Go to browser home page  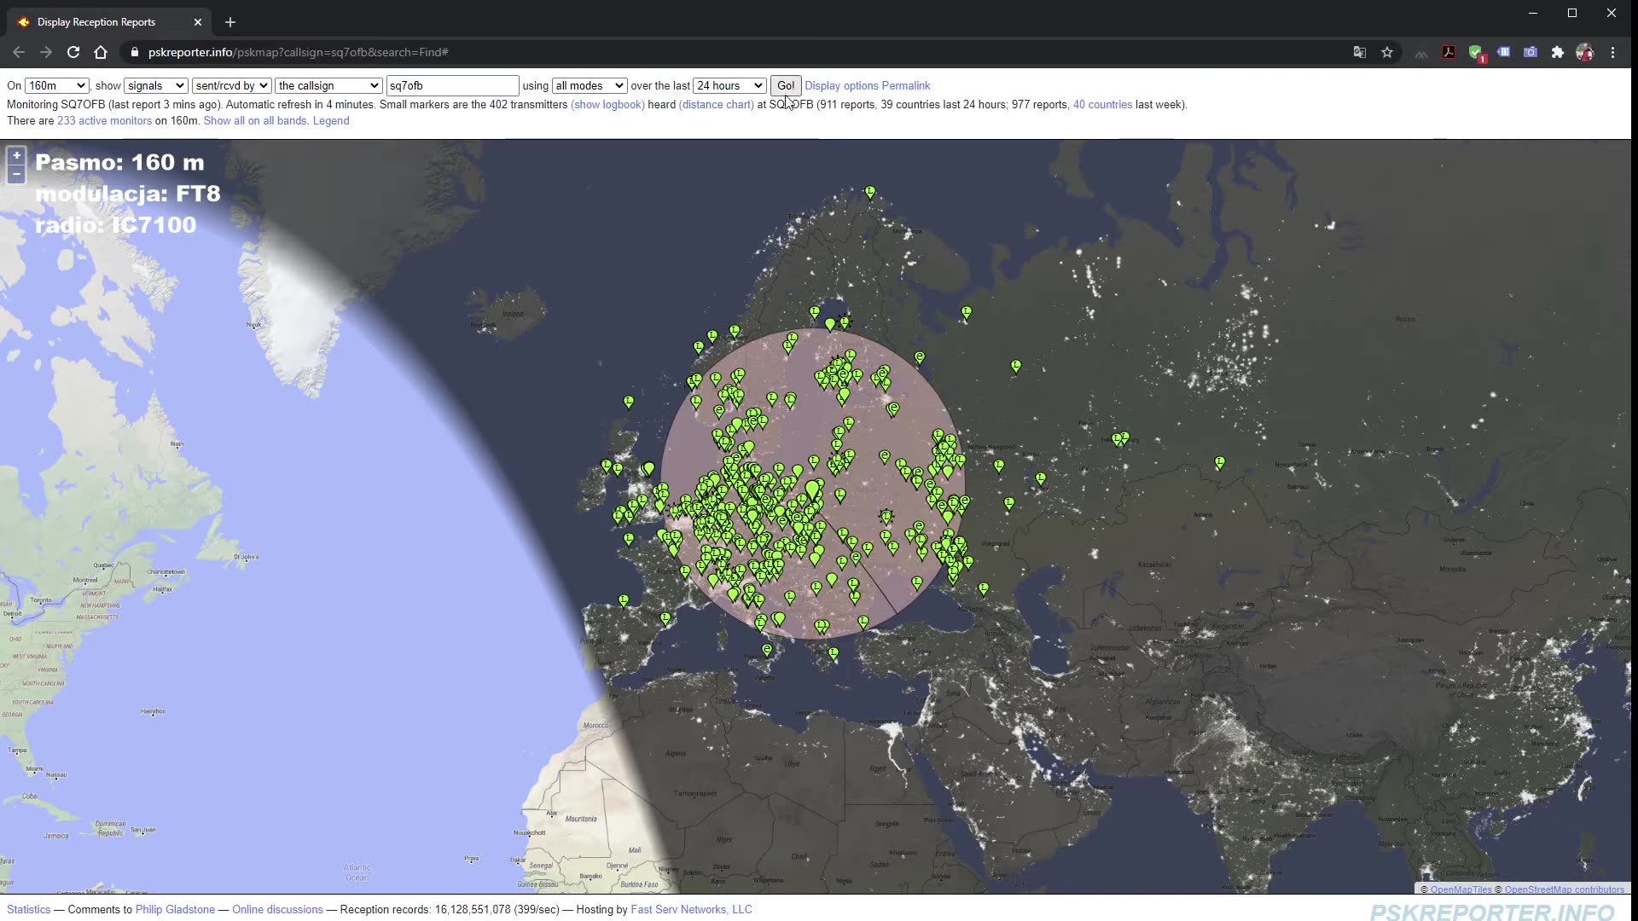[x=101, y=52]
